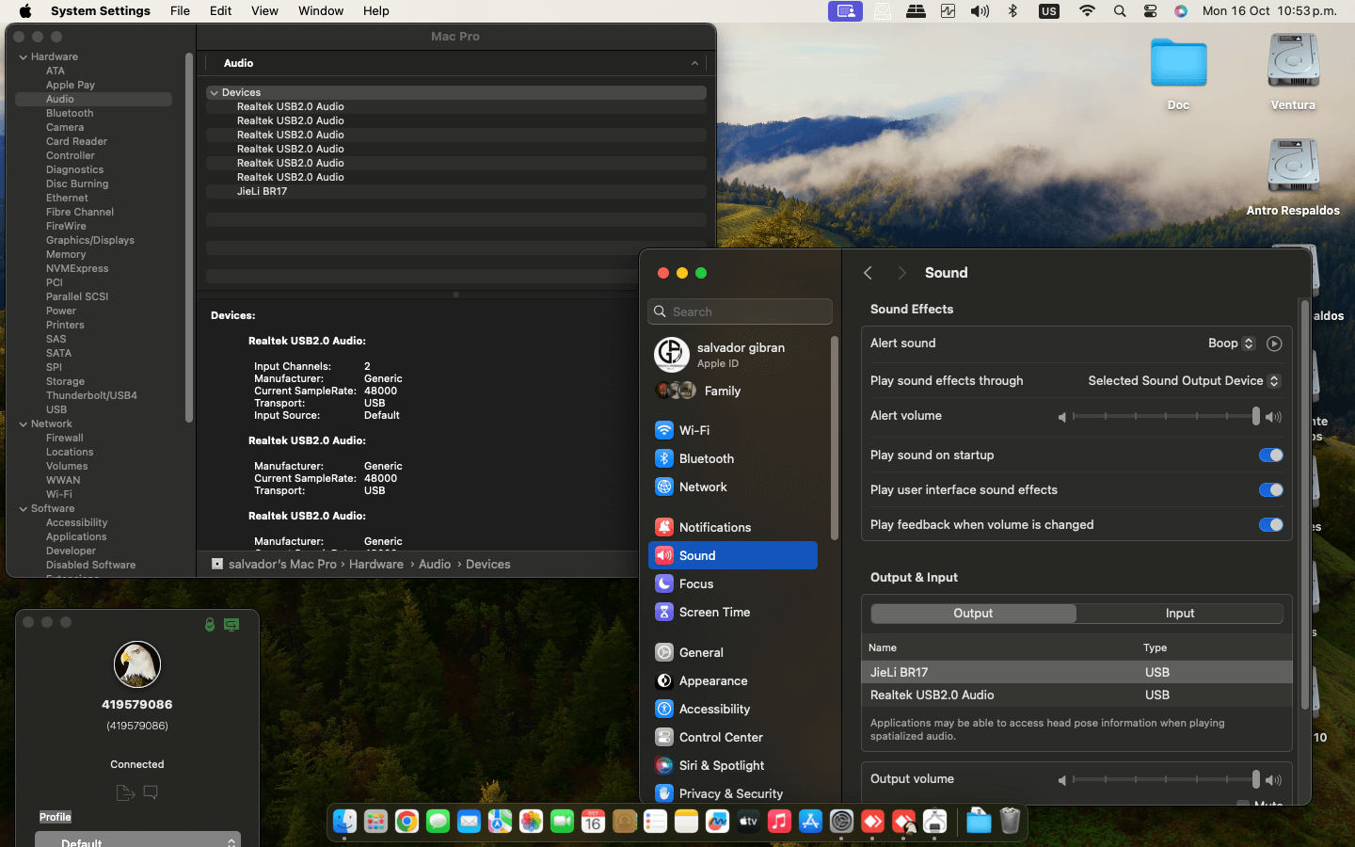The width and height of the screenshot is (1355, 847).
Task: Switch to the Input tab
Action: pyautogui.click(x=1179, y=614)
